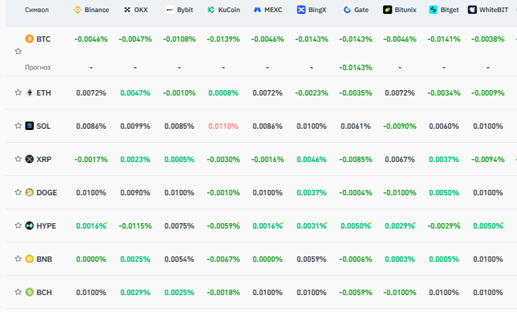Open the DOGE symbol link
The height and width of the screenshot is (312, 517).
tap(47, 192)
